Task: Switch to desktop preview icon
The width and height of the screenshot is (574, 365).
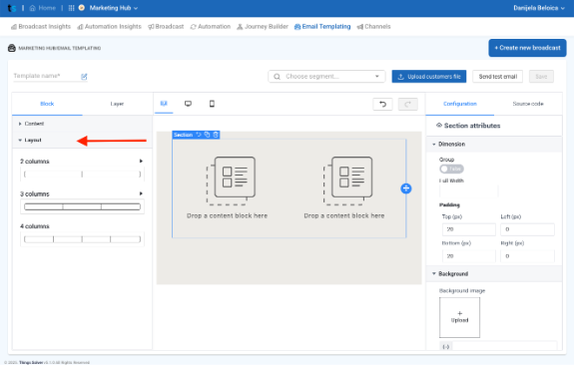Action: [x=188, y=104]
